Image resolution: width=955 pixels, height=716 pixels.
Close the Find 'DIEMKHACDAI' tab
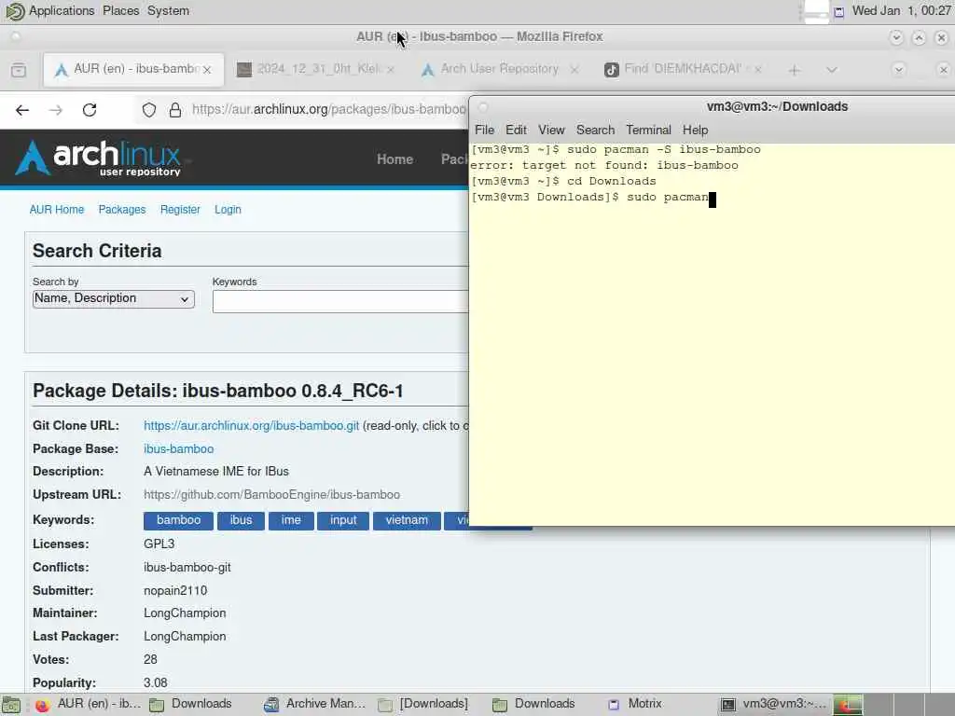click(x=757, y=70)
